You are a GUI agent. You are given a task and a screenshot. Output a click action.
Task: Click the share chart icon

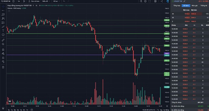(162, 1)
